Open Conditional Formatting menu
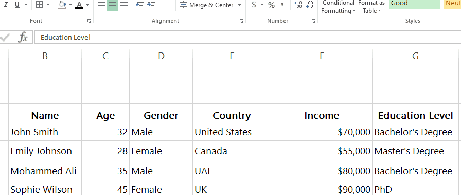461x195 pixels. [338, 7]
